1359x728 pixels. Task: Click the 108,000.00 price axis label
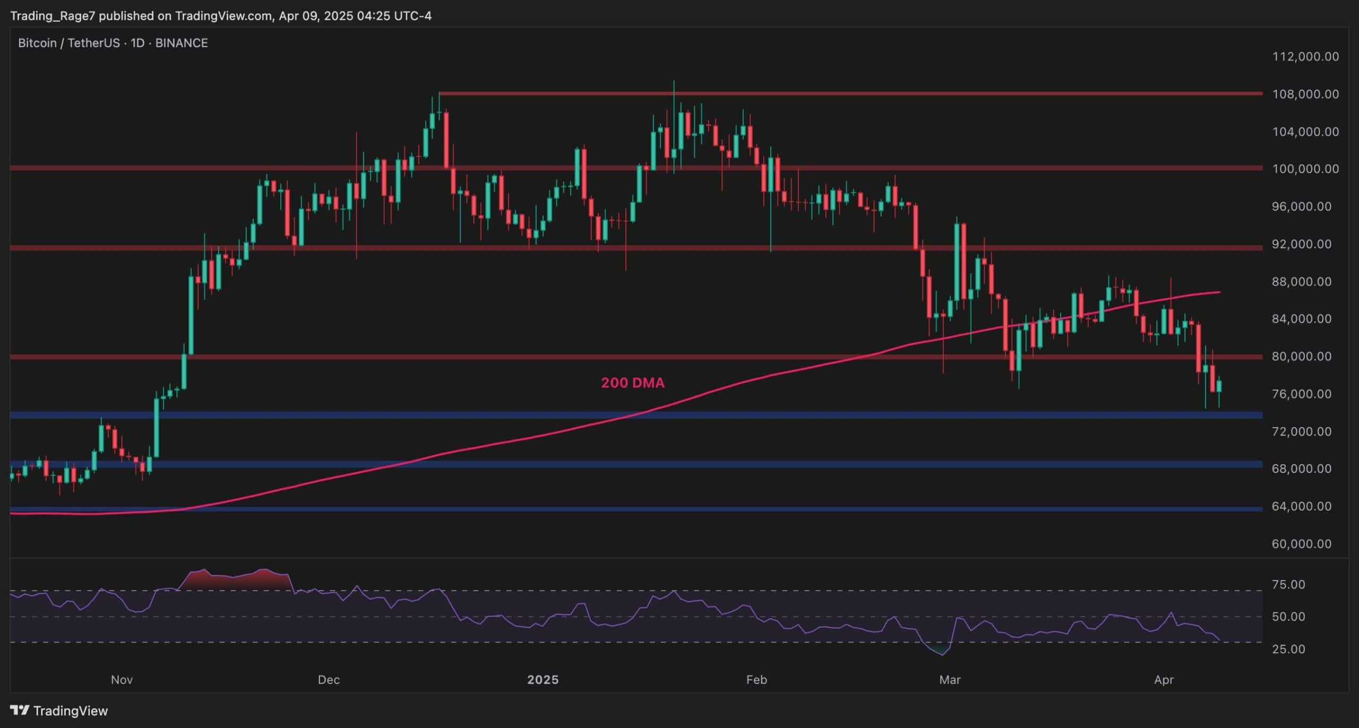tap(1305, 94)
